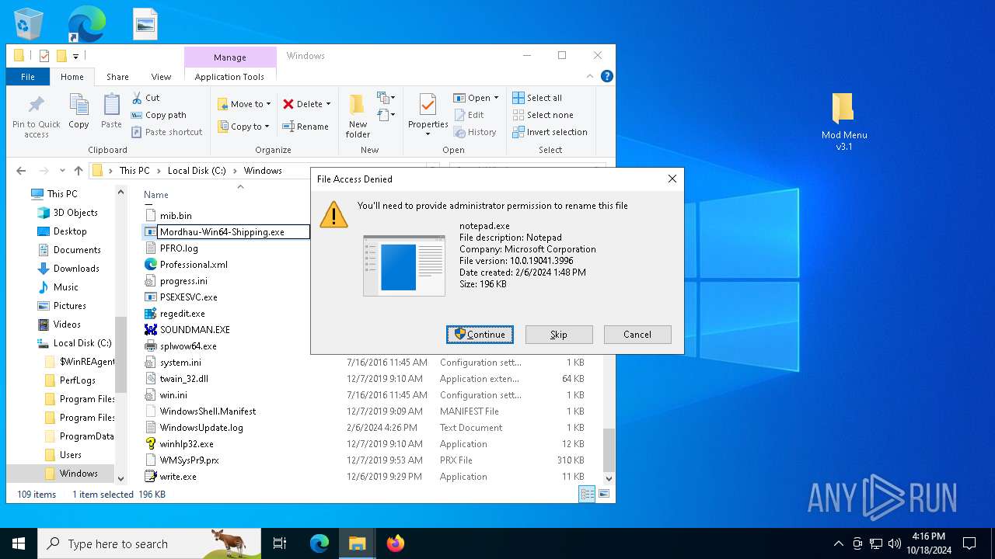
Task: Open the Delete dropdown arrow
Action: [328, 104]
